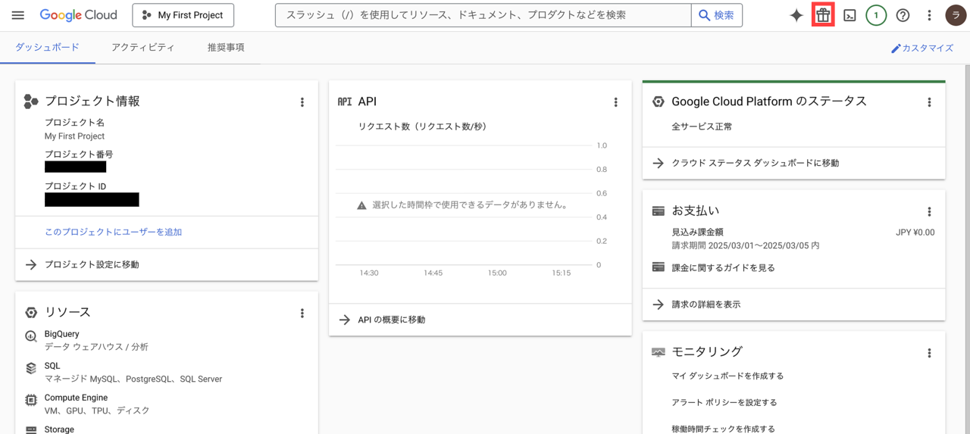Image resolution: width=970 pixels, height=434 pixels.
Task: Open 課金に関するガイドを見る
Action: (x=723, y=267)
